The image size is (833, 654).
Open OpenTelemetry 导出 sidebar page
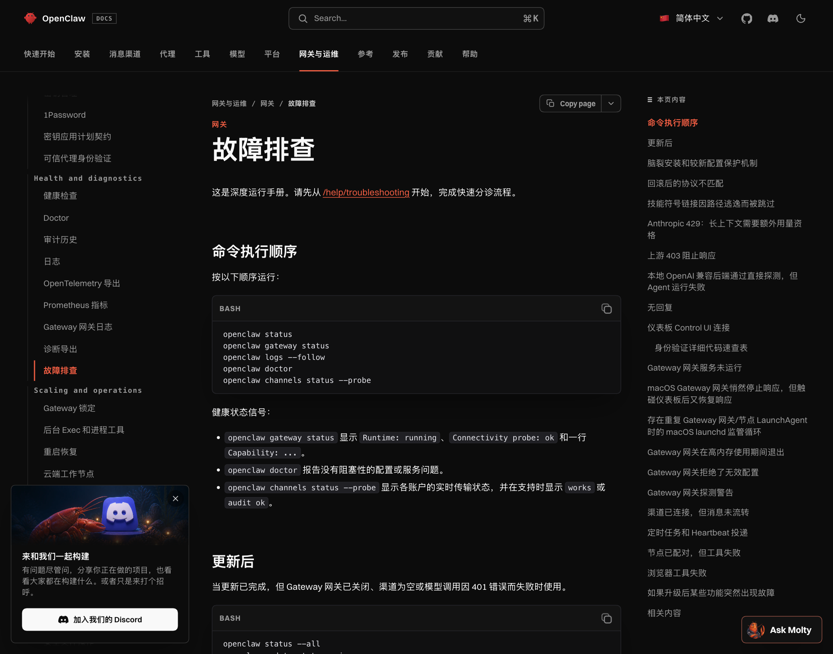82,283
